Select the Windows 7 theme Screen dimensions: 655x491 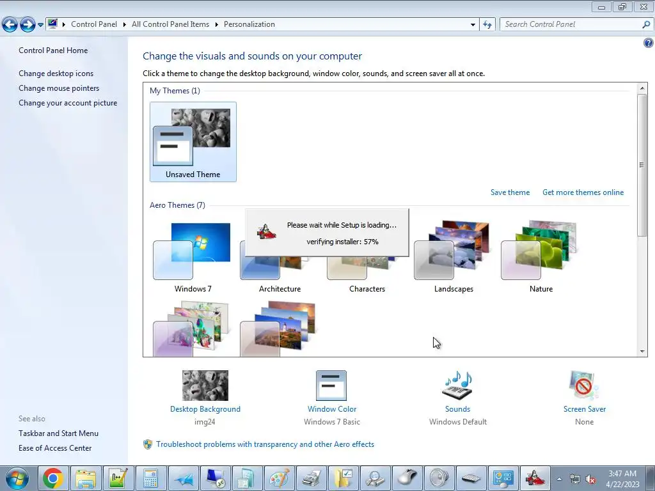click(x=192, y=257)
